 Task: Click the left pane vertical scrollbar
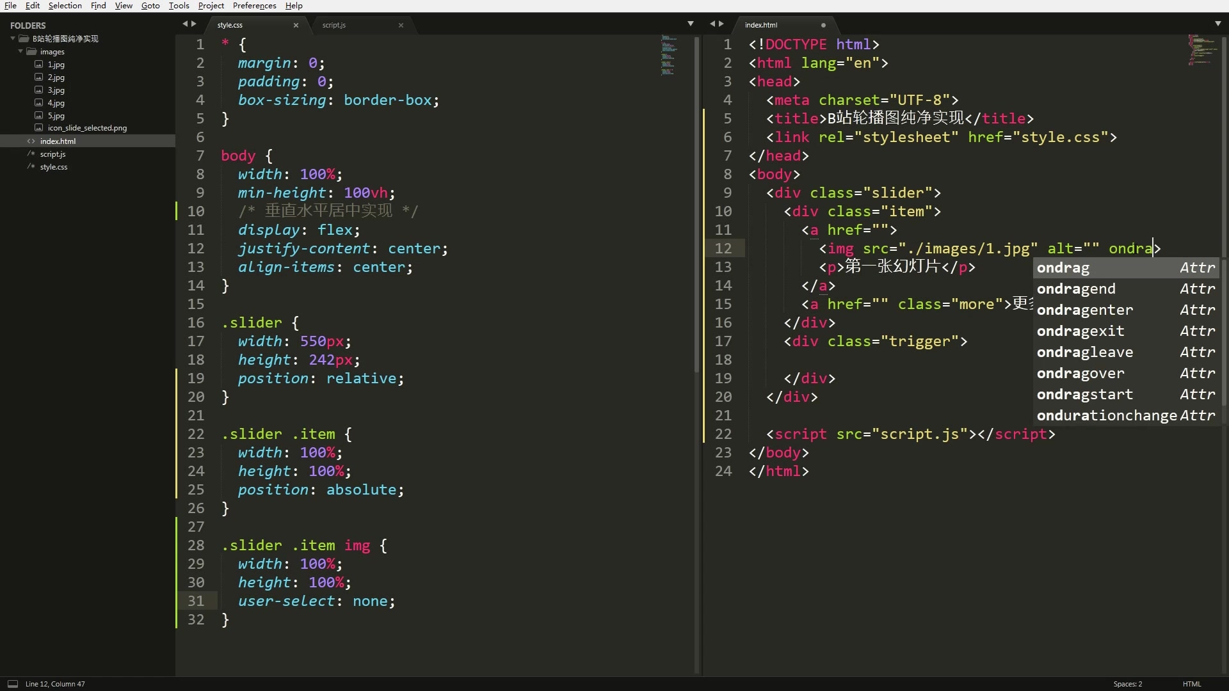(696, 205)
